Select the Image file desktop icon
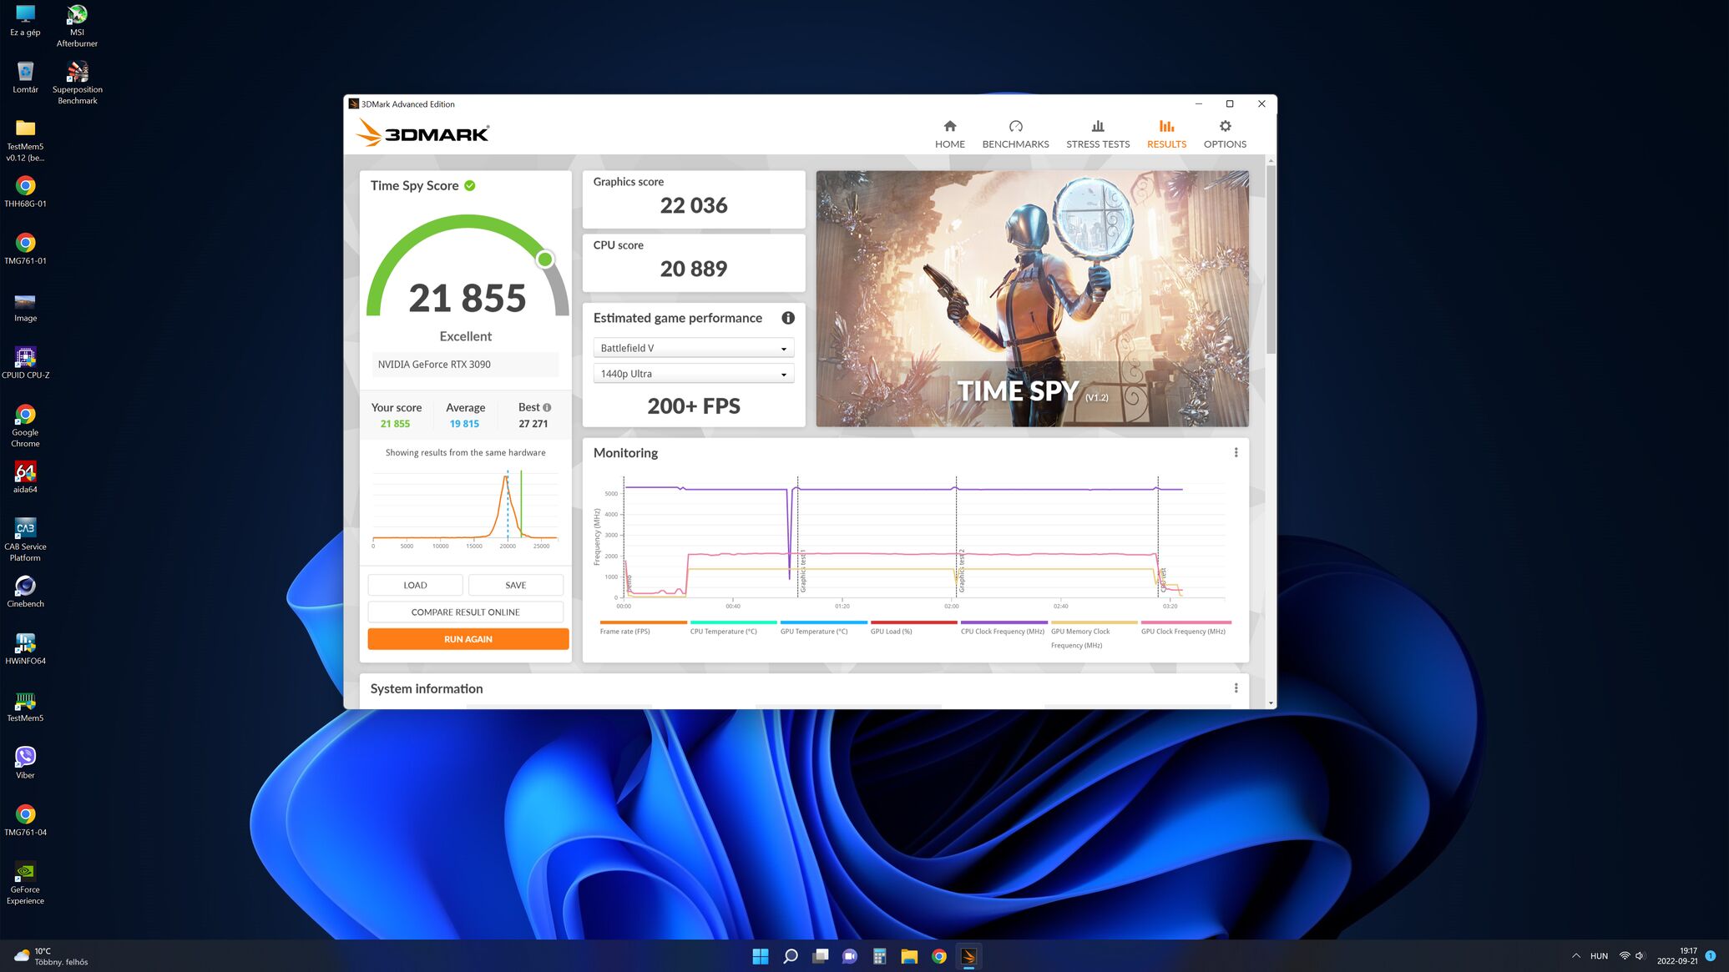 25,306
